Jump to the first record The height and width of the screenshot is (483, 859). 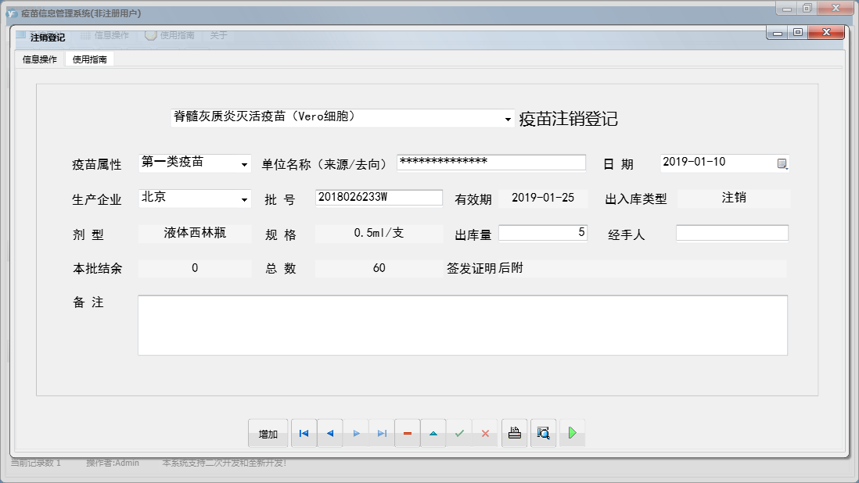(x=304, y=432)
